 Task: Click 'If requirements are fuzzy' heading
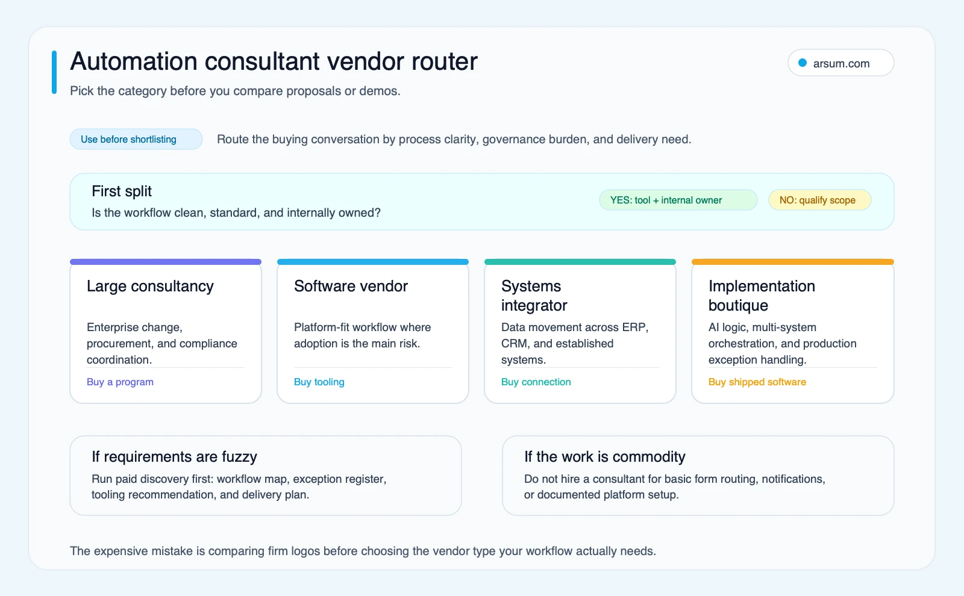174,456
